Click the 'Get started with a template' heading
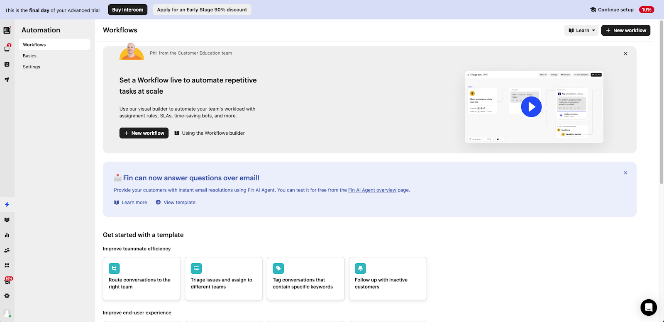This screenshot has width=664, height=322. [143, 235]
